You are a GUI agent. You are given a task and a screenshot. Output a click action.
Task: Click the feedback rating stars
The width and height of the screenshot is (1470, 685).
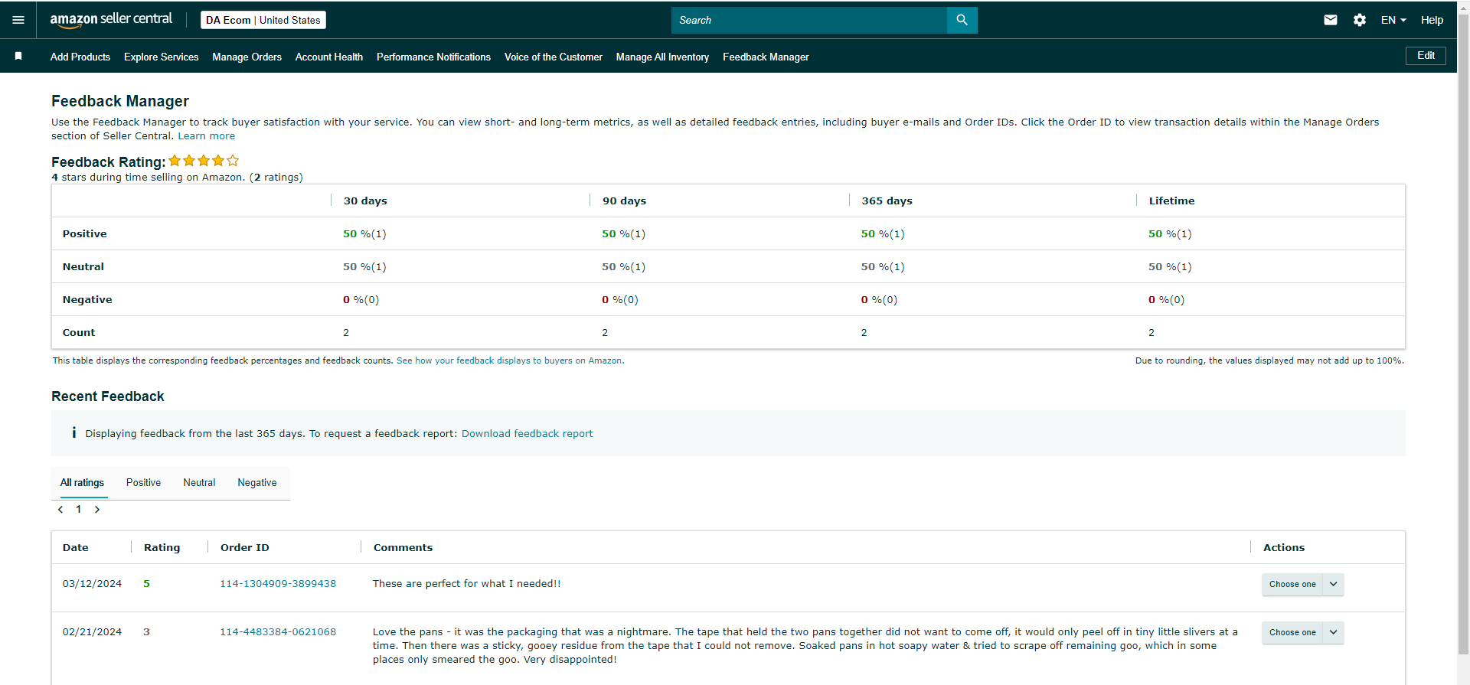tap(204, 161)
